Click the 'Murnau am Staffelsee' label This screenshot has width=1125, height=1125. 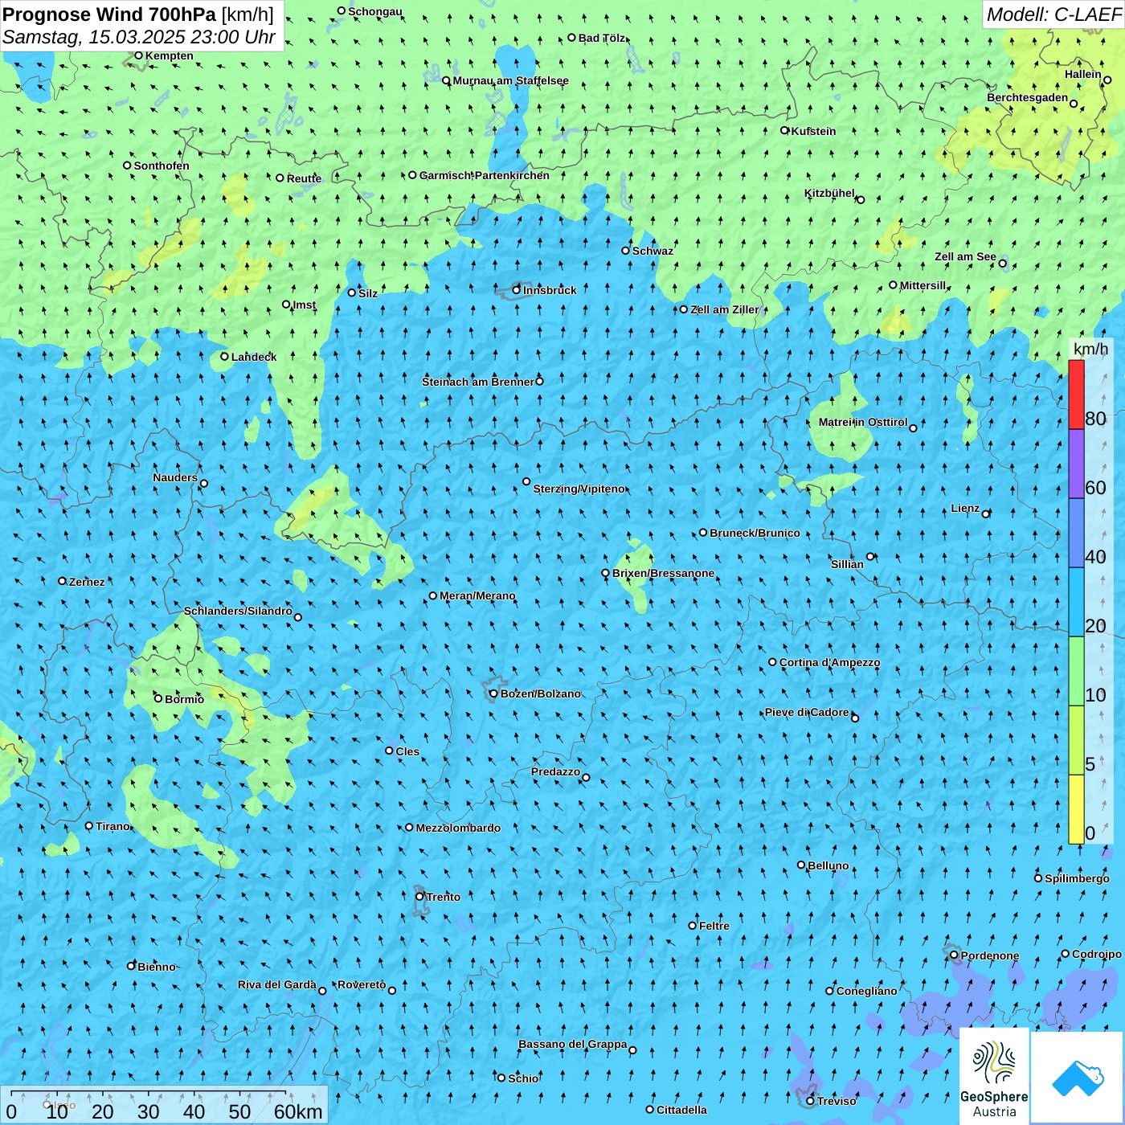(510, 80)
